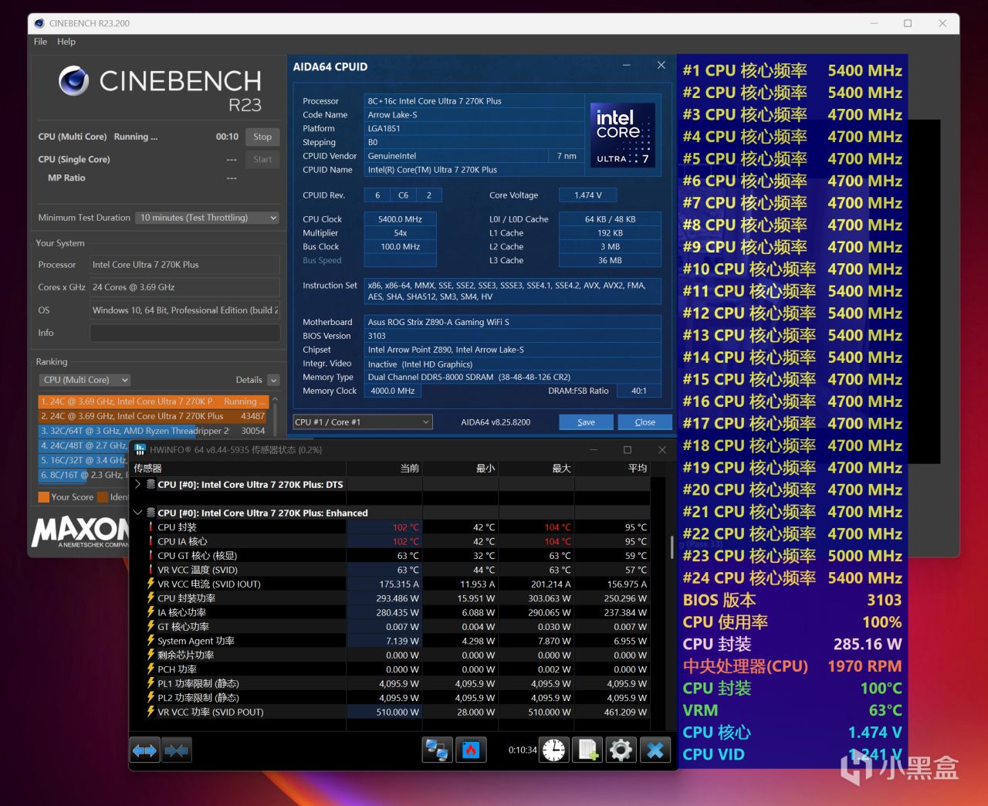Click the Core Voltage 1.474 V value
The height and width of the screenshot is (806, 988).
coord(588,195)
